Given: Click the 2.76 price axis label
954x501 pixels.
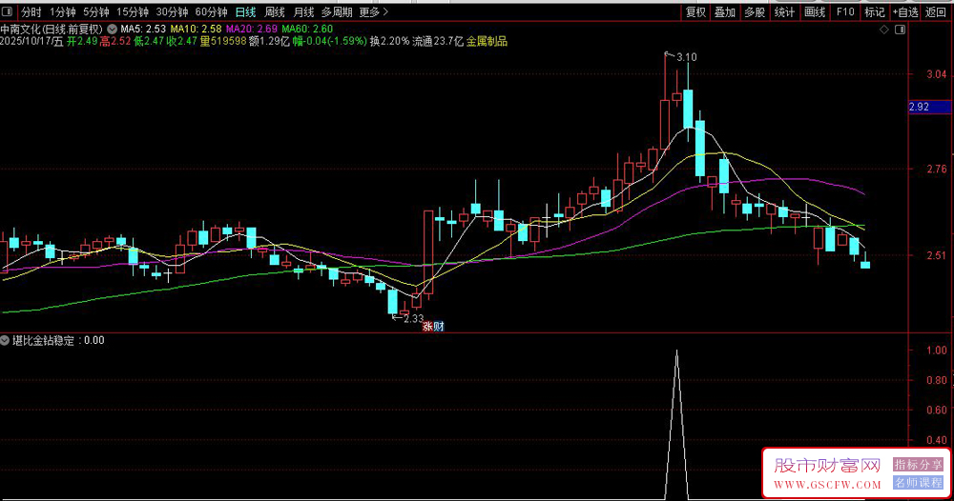Looking at the screenshot, I should point(937,169).
